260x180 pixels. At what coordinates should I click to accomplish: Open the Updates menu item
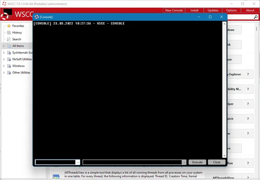coord(213,10)
